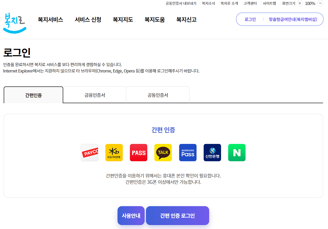The image size is (328, 229).
Task: Open the 서비스 신청 menu
Action: click(88, 20)
